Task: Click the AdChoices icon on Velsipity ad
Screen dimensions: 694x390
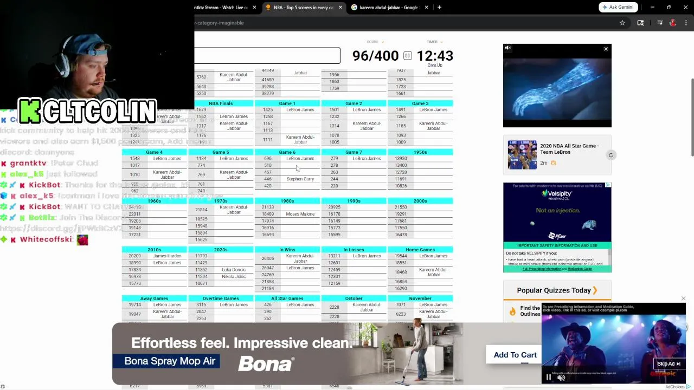Action: [x=608, y=185]
